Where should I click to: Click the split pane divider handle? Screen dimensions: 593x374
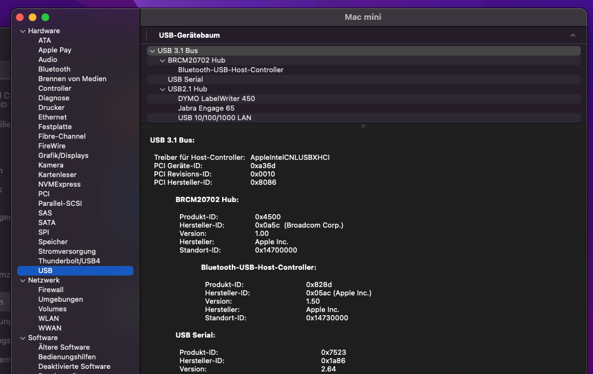[x=363, y=126]
